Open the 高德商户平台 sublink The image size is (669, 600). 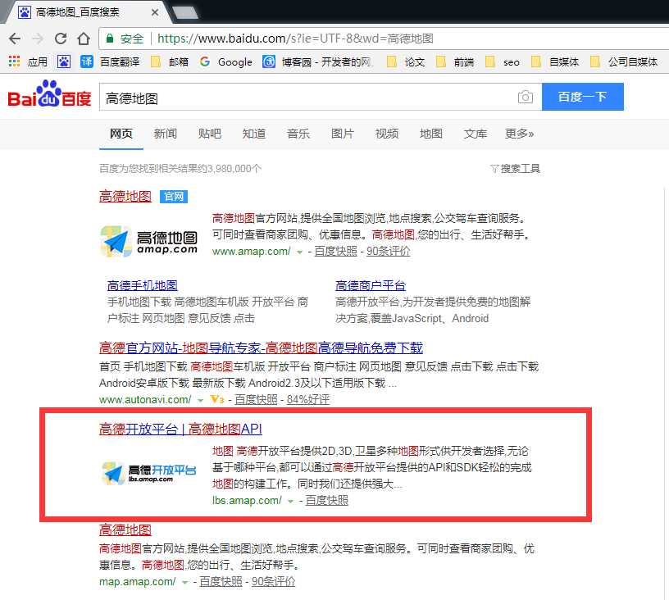click(371, 285)
